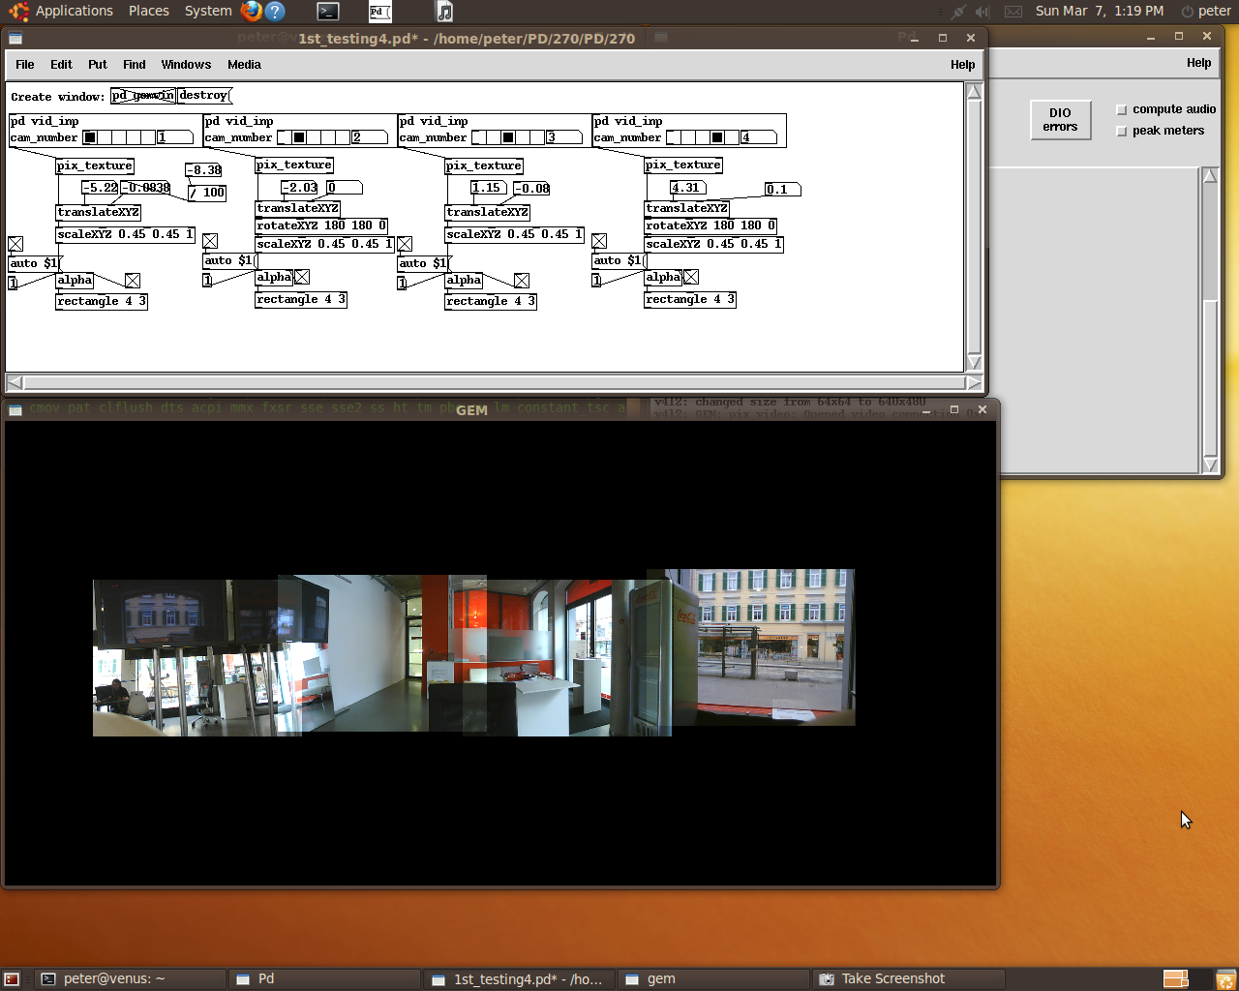Screen dimensions: 1239x991
Task: Toggle box next to alpha under camera 2
Action: [302, 277]
